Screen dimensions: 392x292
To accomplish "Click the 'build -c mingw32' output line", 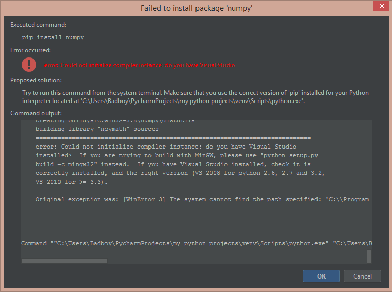I will click(173, 165).
